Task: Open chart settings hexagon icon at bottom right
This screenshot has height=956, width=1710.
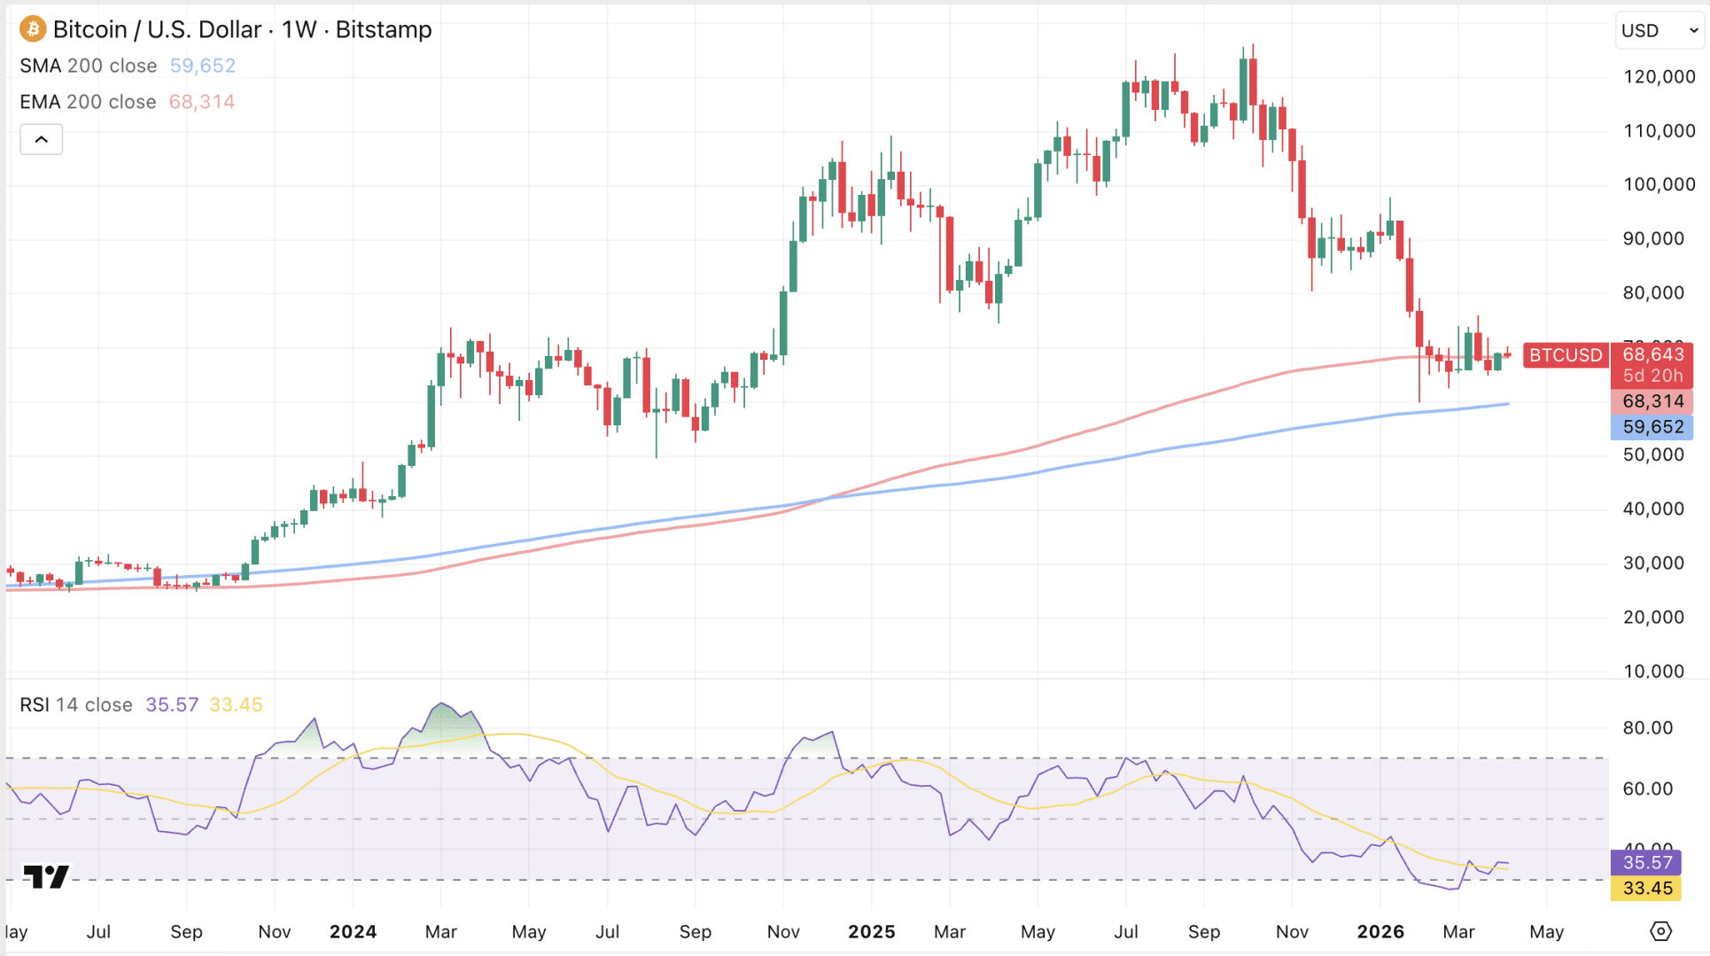Action: point(1660,931)
